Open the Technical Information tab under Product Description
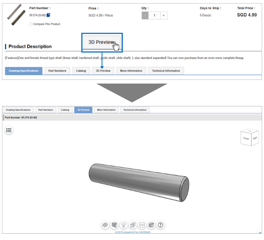This screenshot has height=240, width=264. point(166,71)
